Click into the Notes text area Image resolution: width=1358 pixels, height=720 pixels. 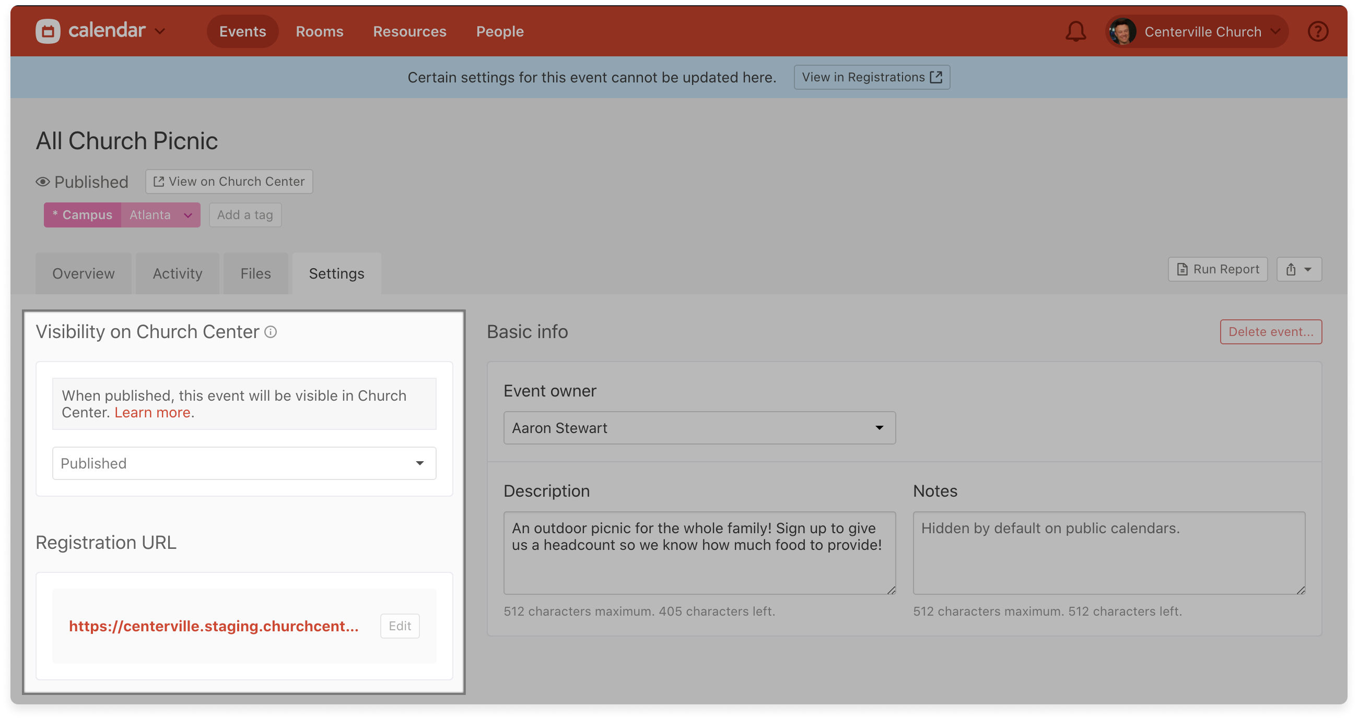pos(1109,553)
